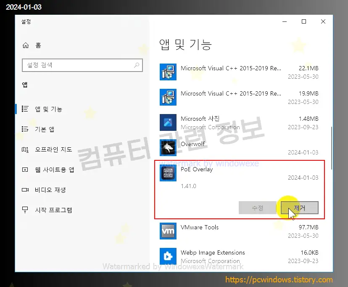348x287 pixels.
Task: Click the PoE Overlay app icon
Action: pos(168,173)
